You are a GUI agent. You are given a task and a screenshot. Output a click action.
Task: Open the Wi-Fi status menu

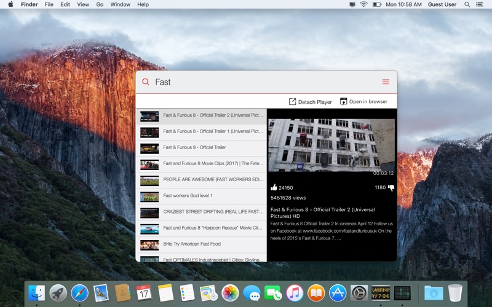[363, 4]
